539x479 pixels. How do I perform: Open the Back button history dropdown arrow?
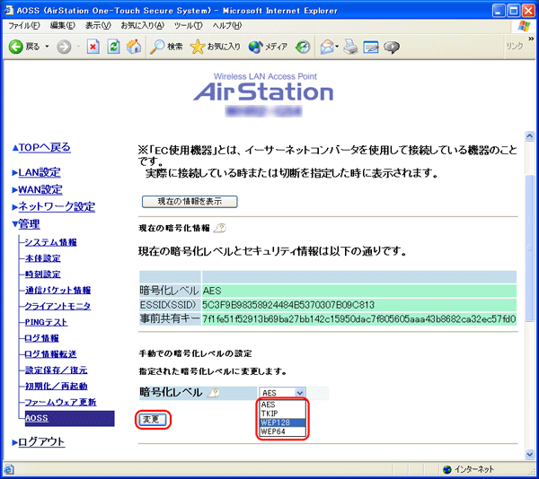tap(47, 47)
